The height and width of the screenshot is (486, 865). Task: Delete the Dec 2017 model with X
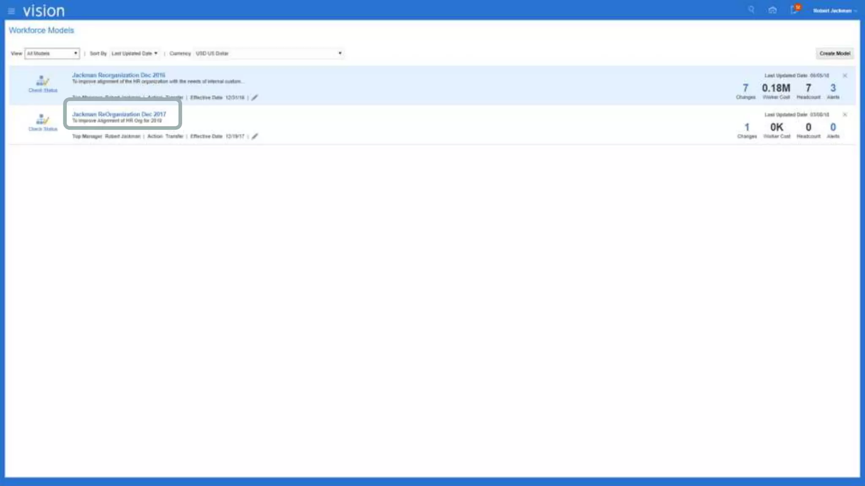(x=845, y=115)
